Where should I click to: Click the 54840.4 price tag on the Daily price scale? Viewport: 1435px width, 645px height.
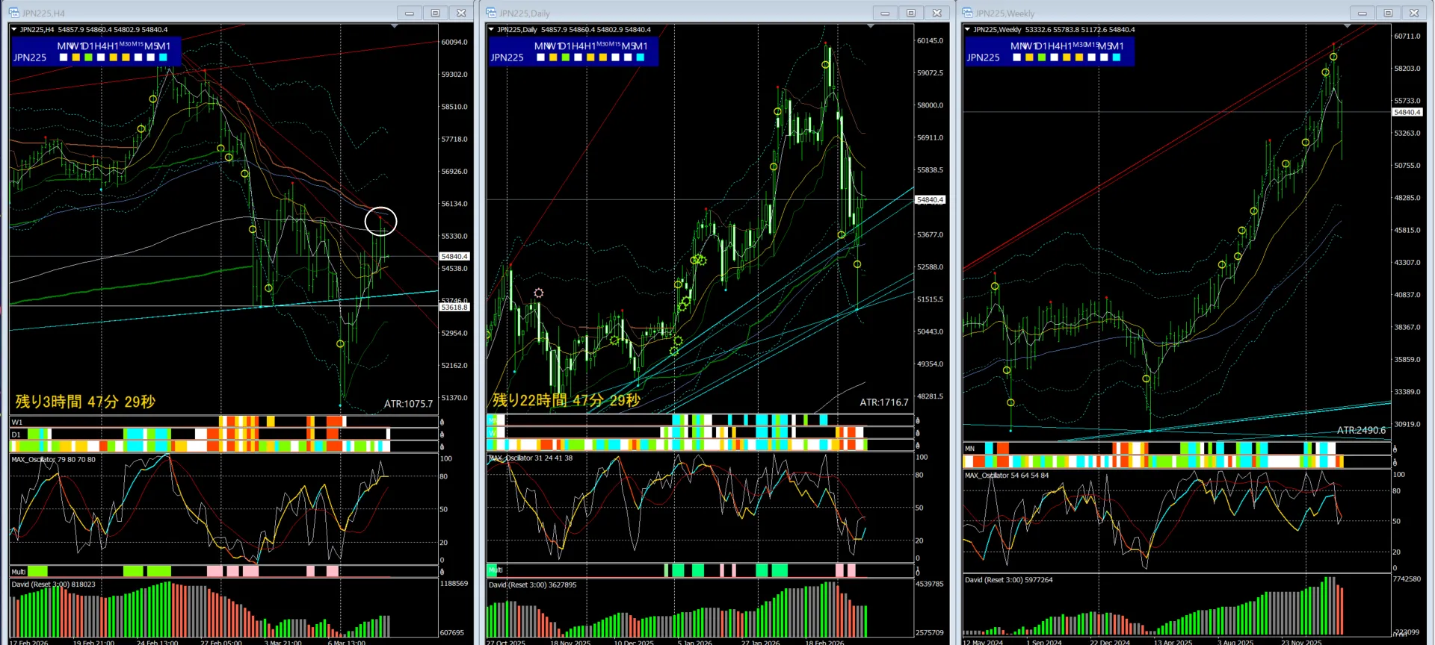coord(931,199)
